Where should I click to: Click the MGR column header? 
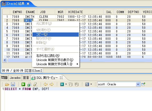pyautogui.click(x=60, y=12)
